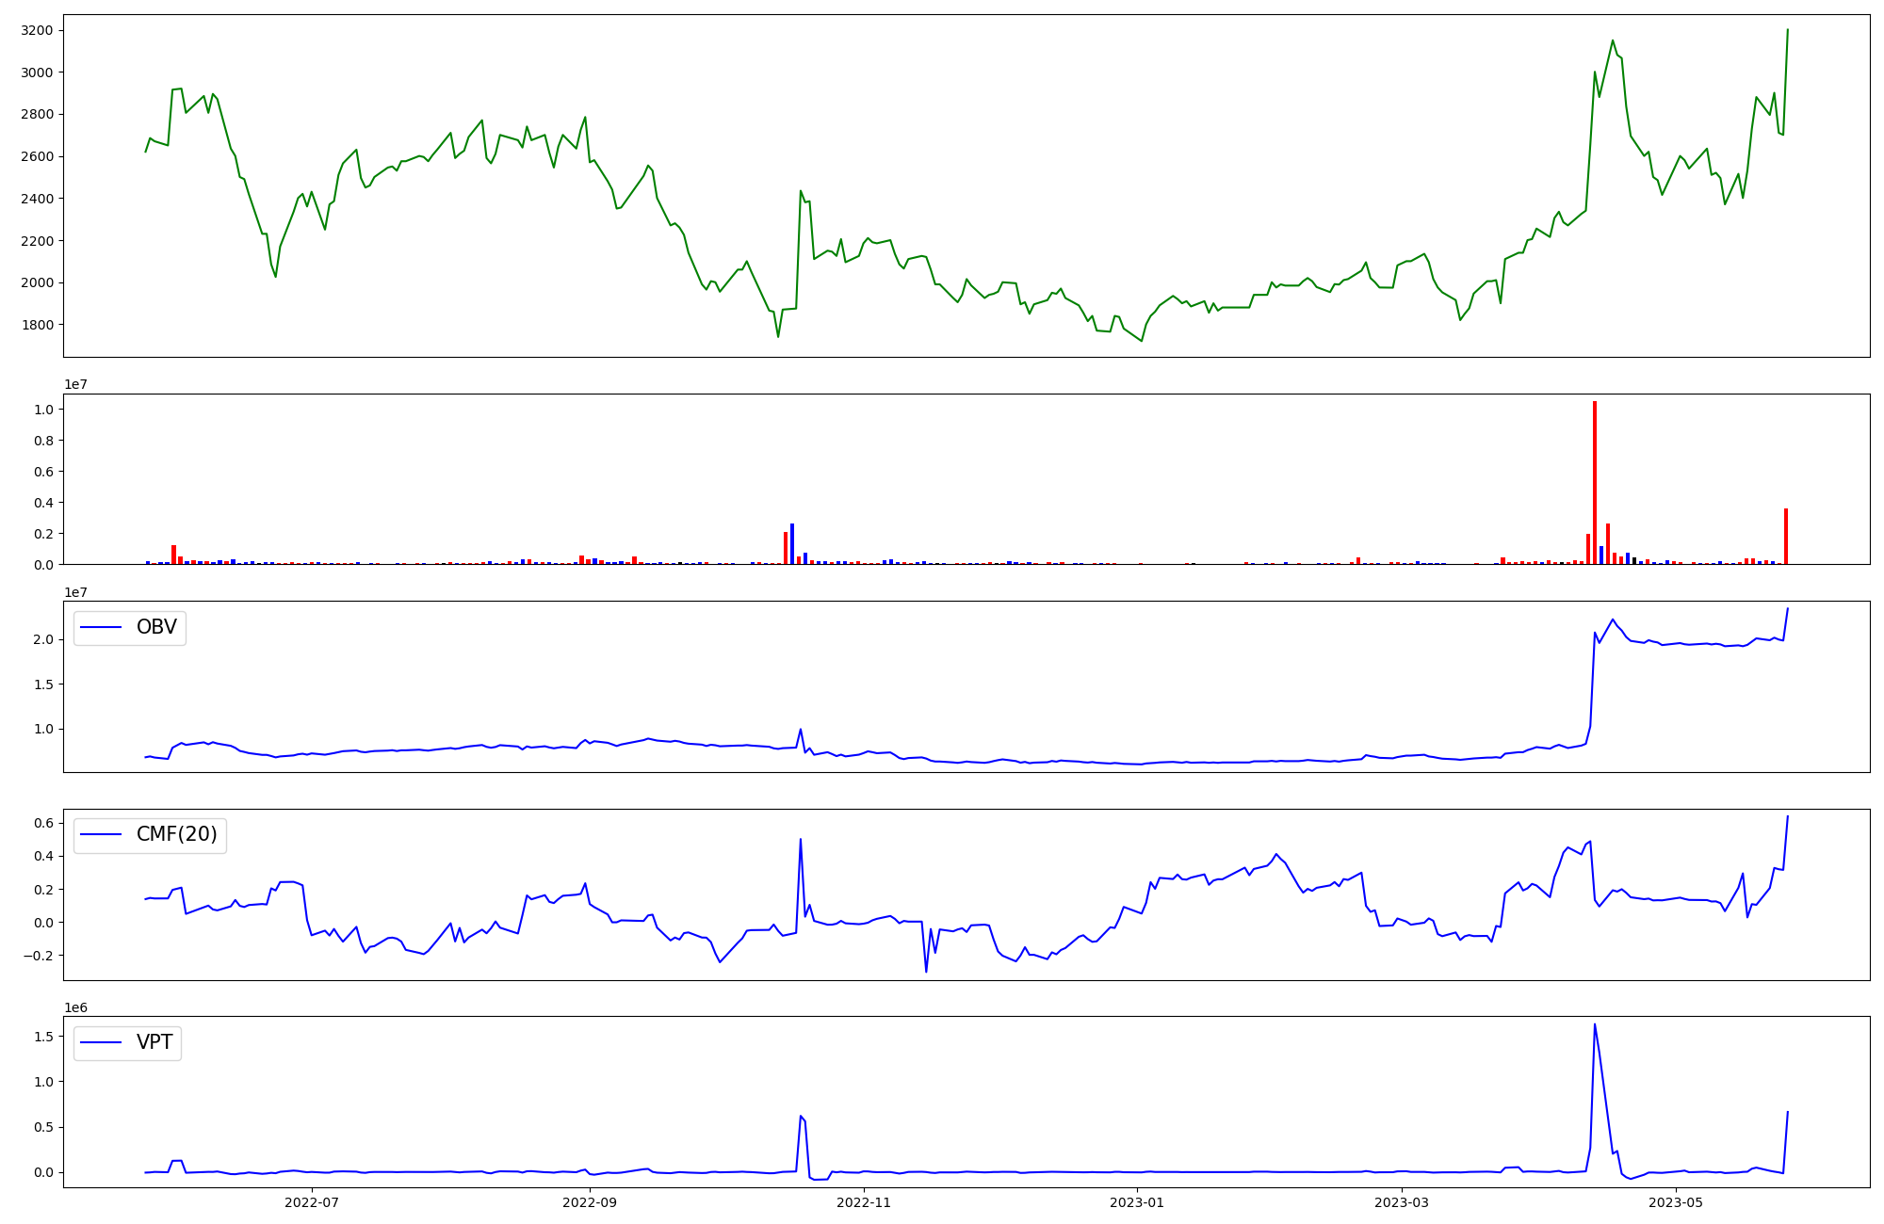Click the 1.5 tick label on VPT axis
The image size is (1884, 1224).
pyautogui.click(x=42, y=1037)
